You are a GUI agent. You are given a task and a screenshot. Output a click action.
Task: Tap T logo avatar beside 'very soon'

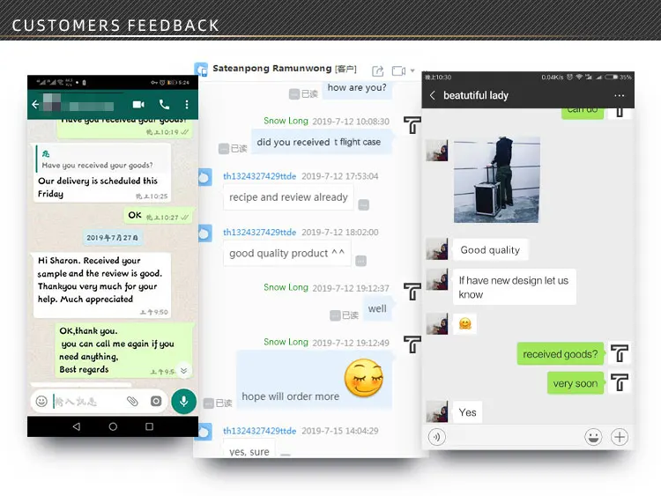pyautogui.click(x=620, y=382)
